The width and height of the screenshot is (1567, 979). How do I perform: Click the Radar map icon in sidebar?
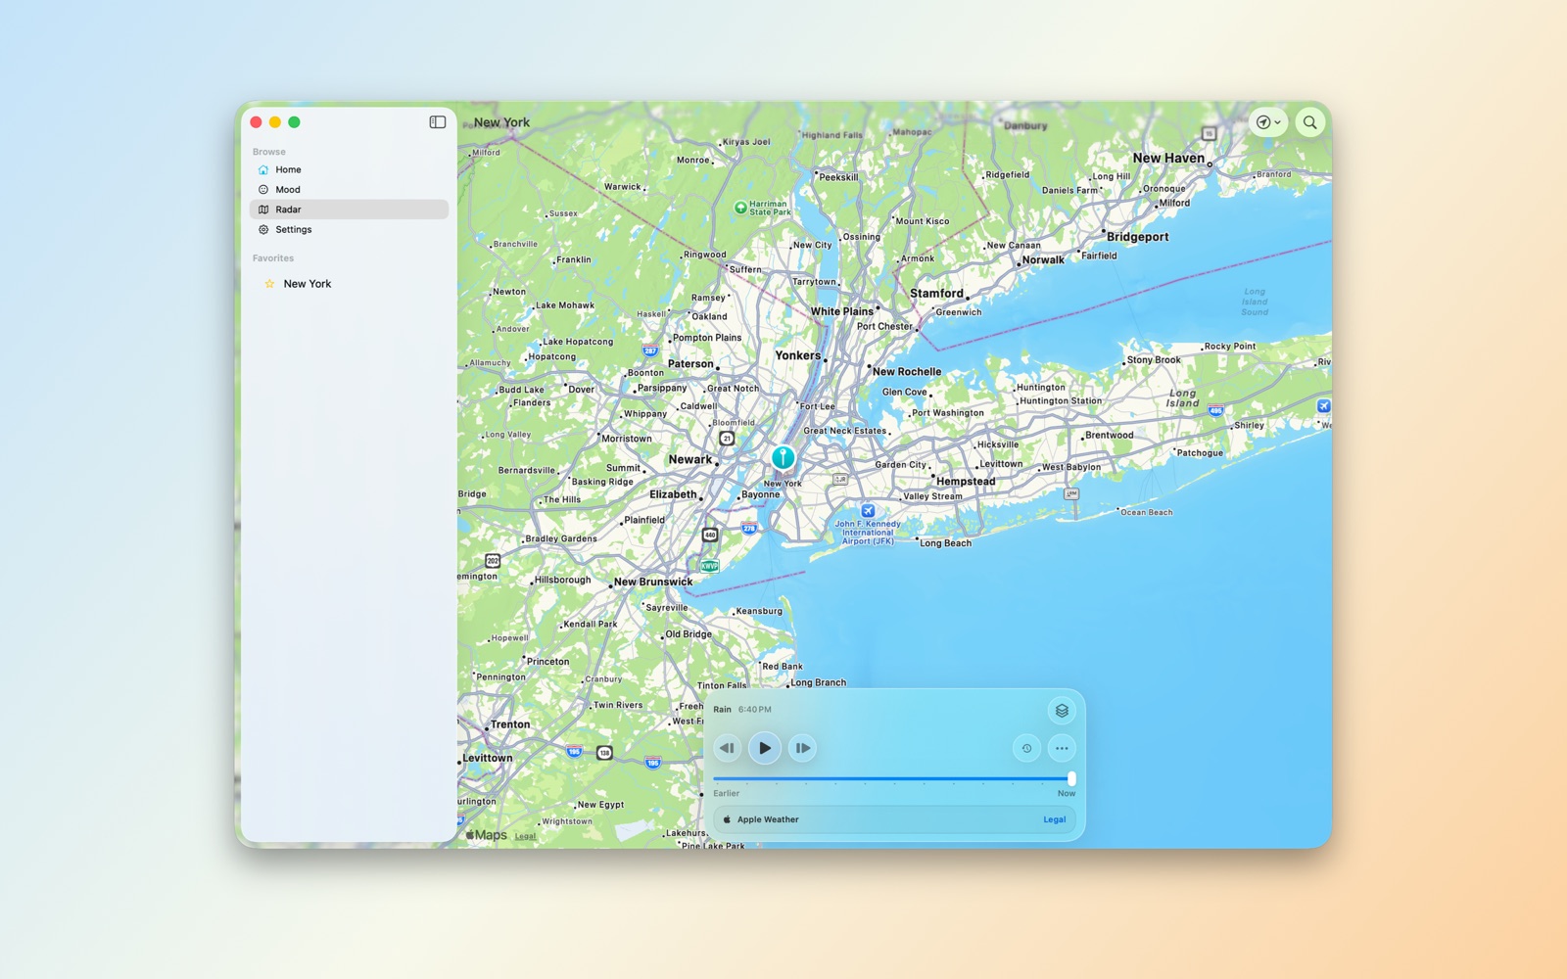[x=263, y=210]
